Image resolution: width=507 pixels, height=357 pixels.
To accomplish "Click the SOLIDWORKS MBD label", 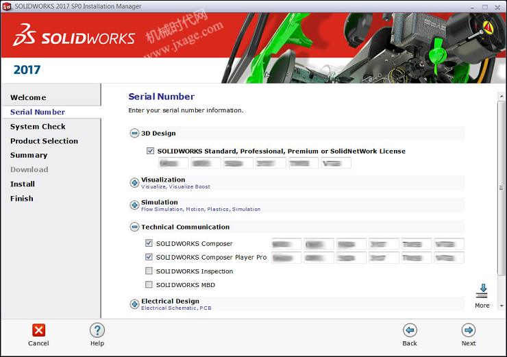I will point(186,285).
